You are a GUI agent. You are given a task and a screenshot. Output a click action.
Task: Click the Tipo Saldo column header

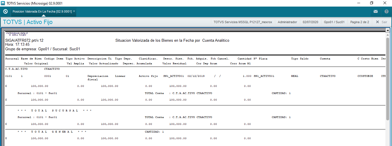[x=300, y=59]
